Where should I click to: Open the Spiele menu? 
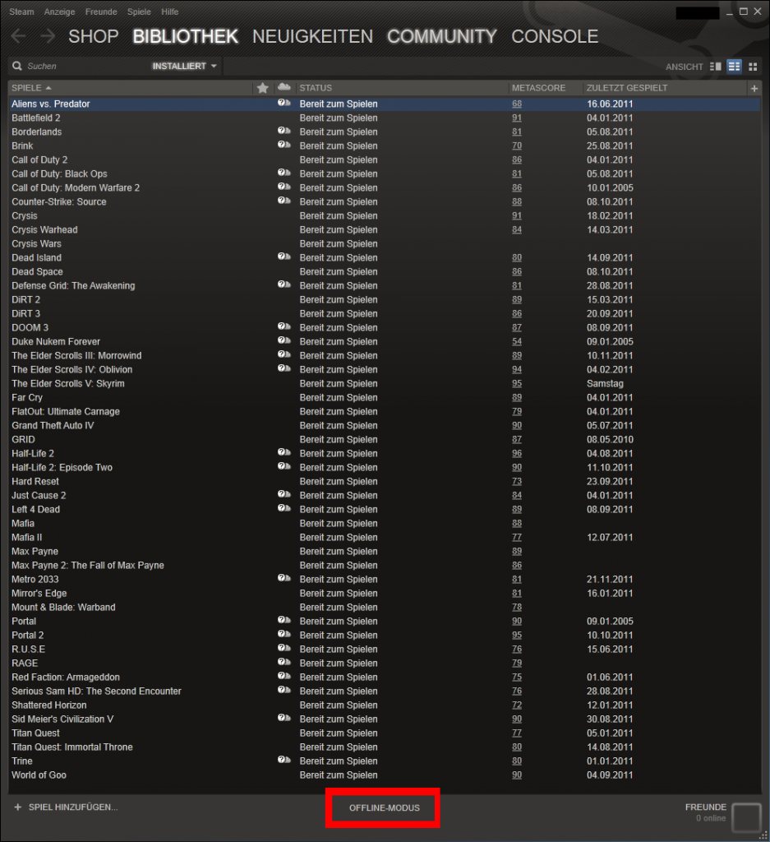click(139, 12)
